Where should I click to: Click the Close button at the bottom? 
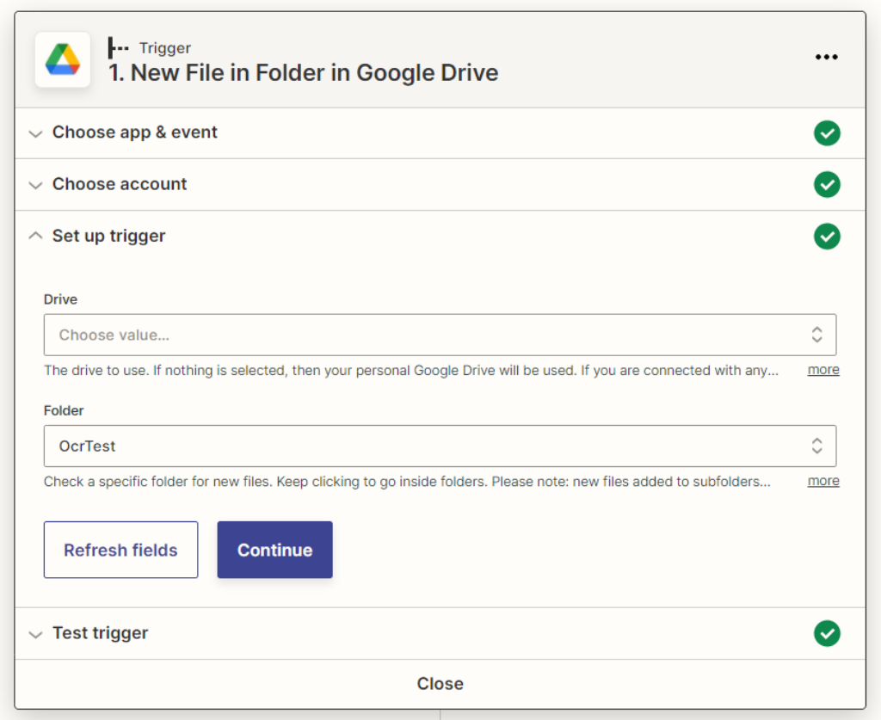[440, 684]
